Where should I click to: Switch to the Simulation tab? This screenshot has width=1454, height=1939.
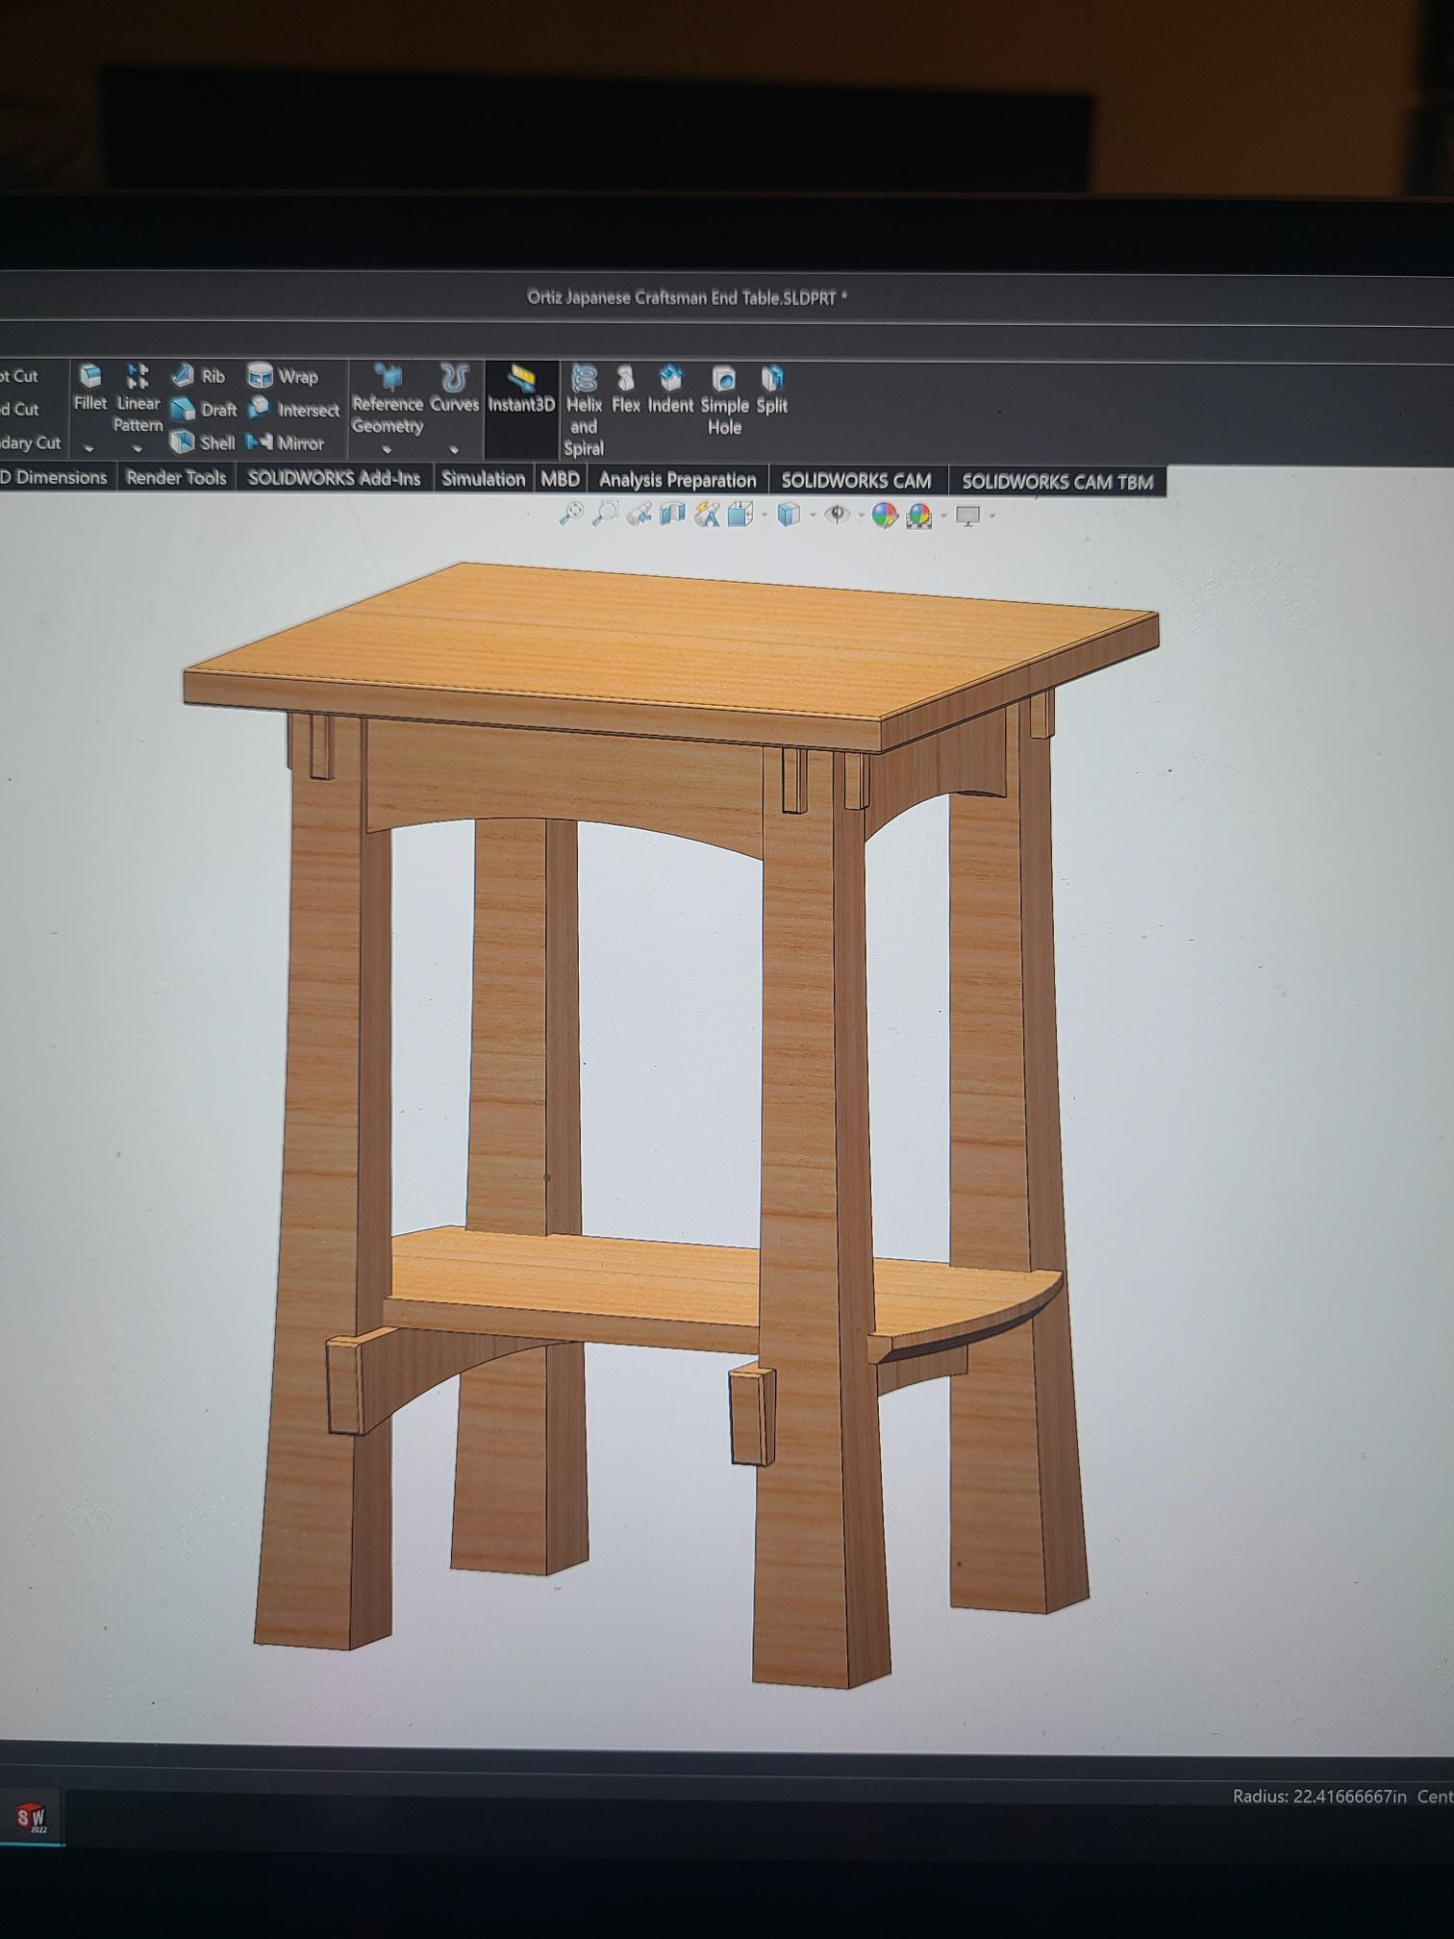pyautogui.click(x=483, y=479)
